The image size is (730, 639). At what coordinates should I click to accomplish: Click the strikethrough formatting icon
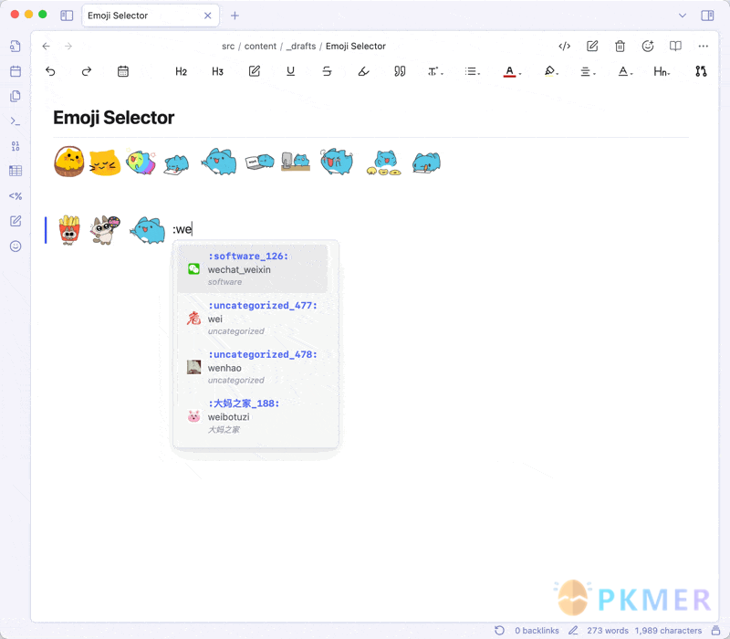[327, 71]
